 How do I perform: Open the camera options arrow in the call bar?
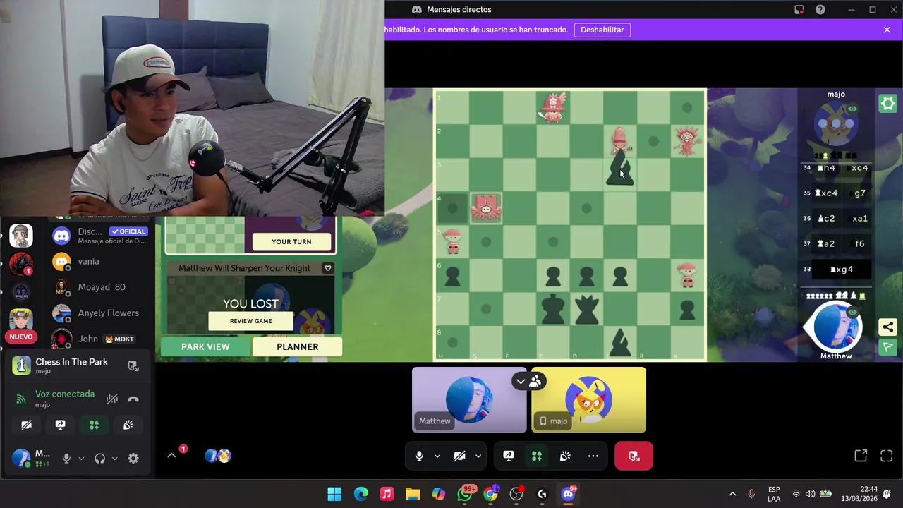478,456
